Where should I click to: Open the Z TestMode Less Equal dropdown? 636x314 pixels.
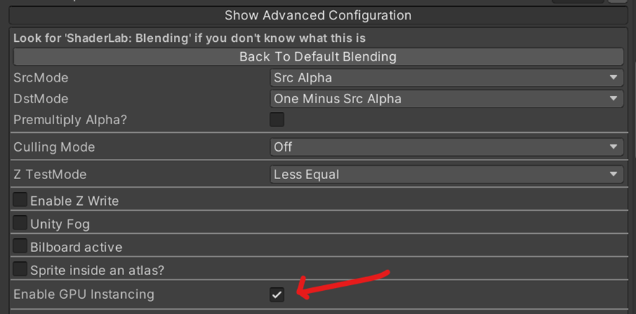point(446,174)
